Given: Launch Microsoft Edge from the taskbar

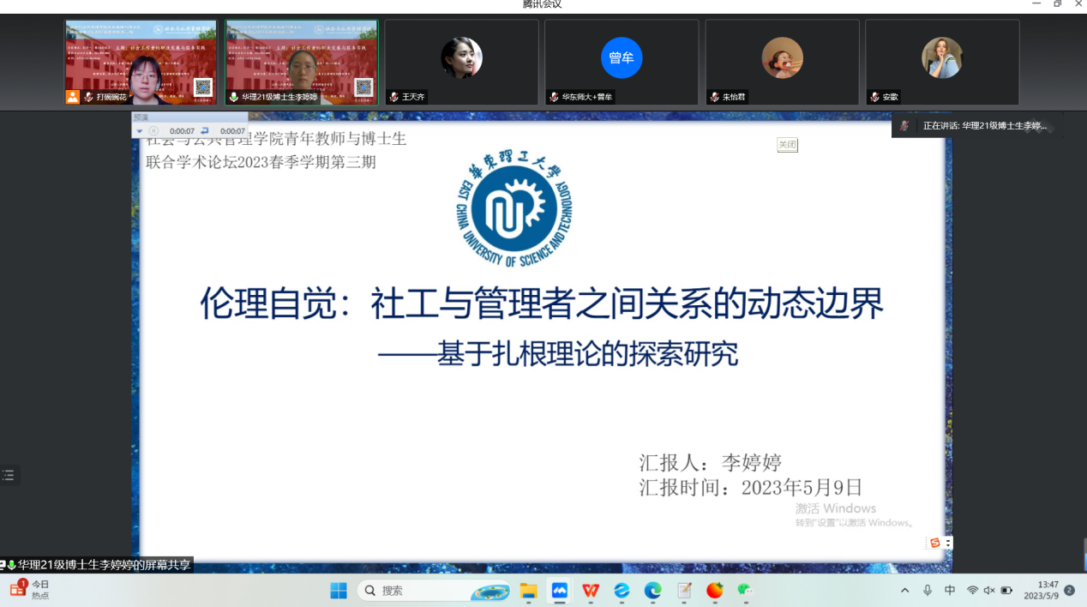Looking at the screenshot, I should pyautogui.click(x=653, y=591).
